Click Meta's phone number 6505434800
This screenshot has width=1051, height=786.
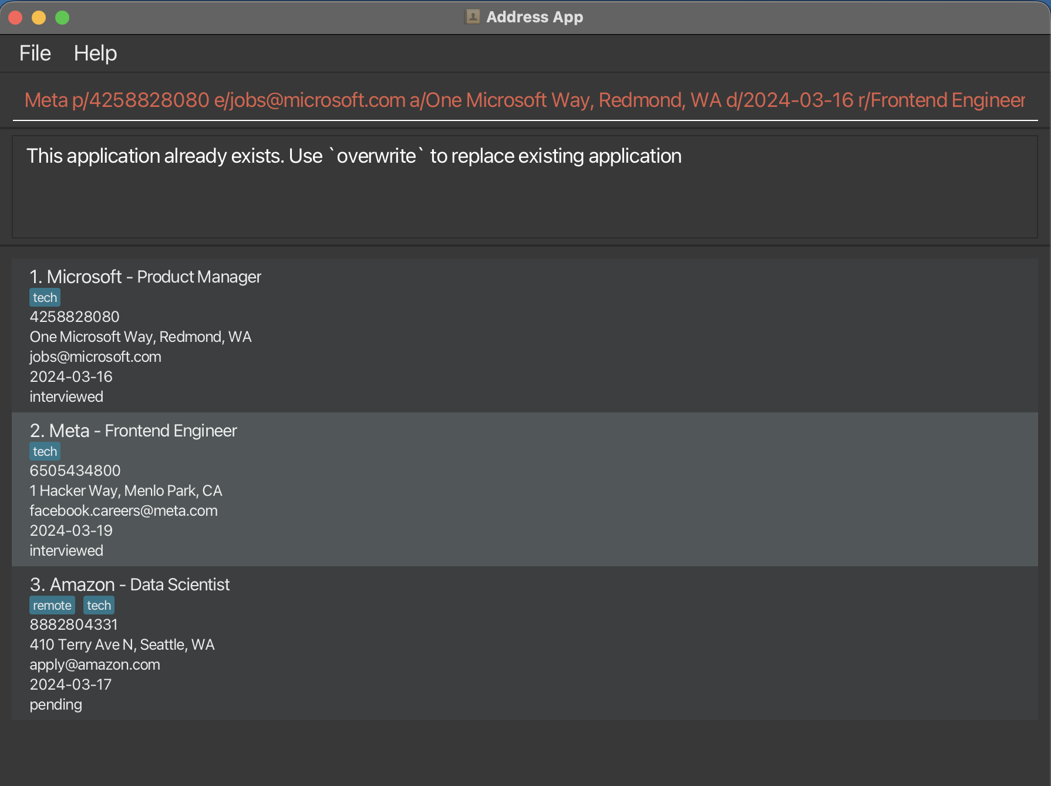75,471
